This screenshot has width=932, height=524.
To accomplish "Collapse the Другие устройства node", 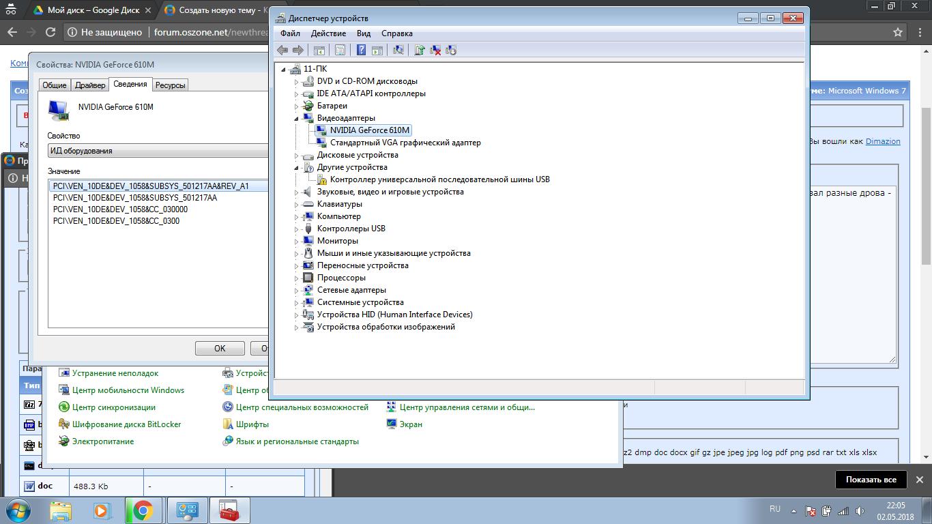I will [x=297, y=167].
